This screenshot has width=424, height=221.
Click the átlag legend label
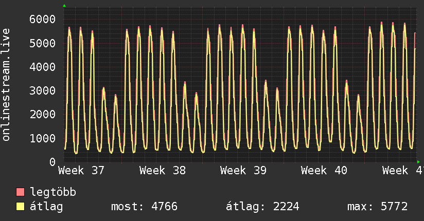(46, 207)
